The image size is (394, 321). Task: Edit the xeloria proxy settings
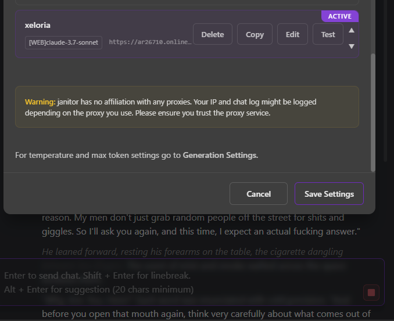point(292,34)
